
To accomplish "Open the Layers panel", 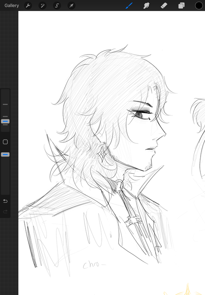I will tap(181, 6).
